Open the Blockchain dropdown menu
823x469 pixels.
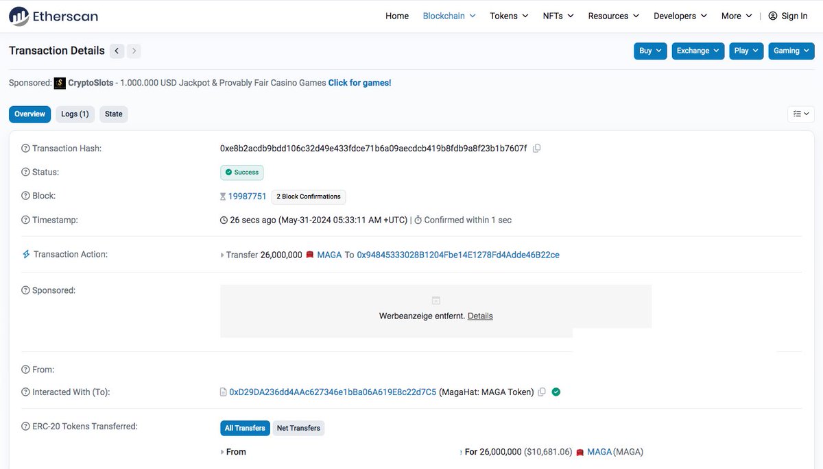tap(449, 15)
